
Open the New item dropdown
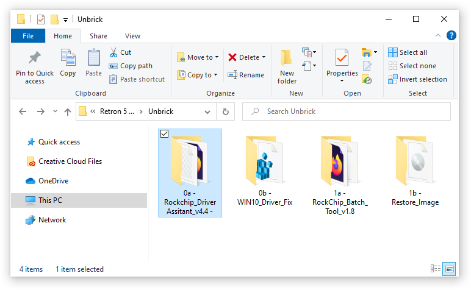[309, 52]
